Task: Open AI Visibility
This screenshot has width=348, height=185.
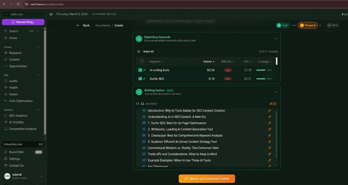Action: point(16,122)
